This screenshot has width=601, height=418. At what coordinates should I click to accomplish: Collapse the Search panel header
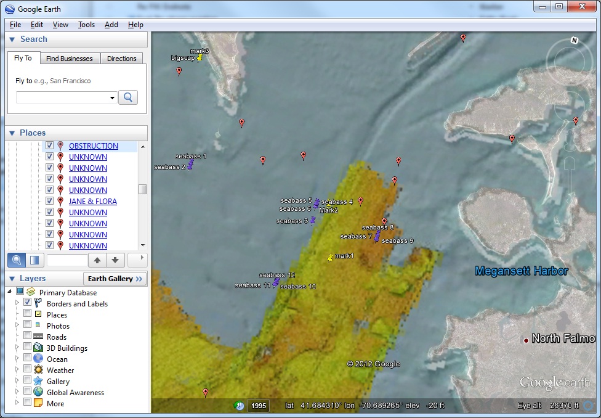click(x=12, y=39)
